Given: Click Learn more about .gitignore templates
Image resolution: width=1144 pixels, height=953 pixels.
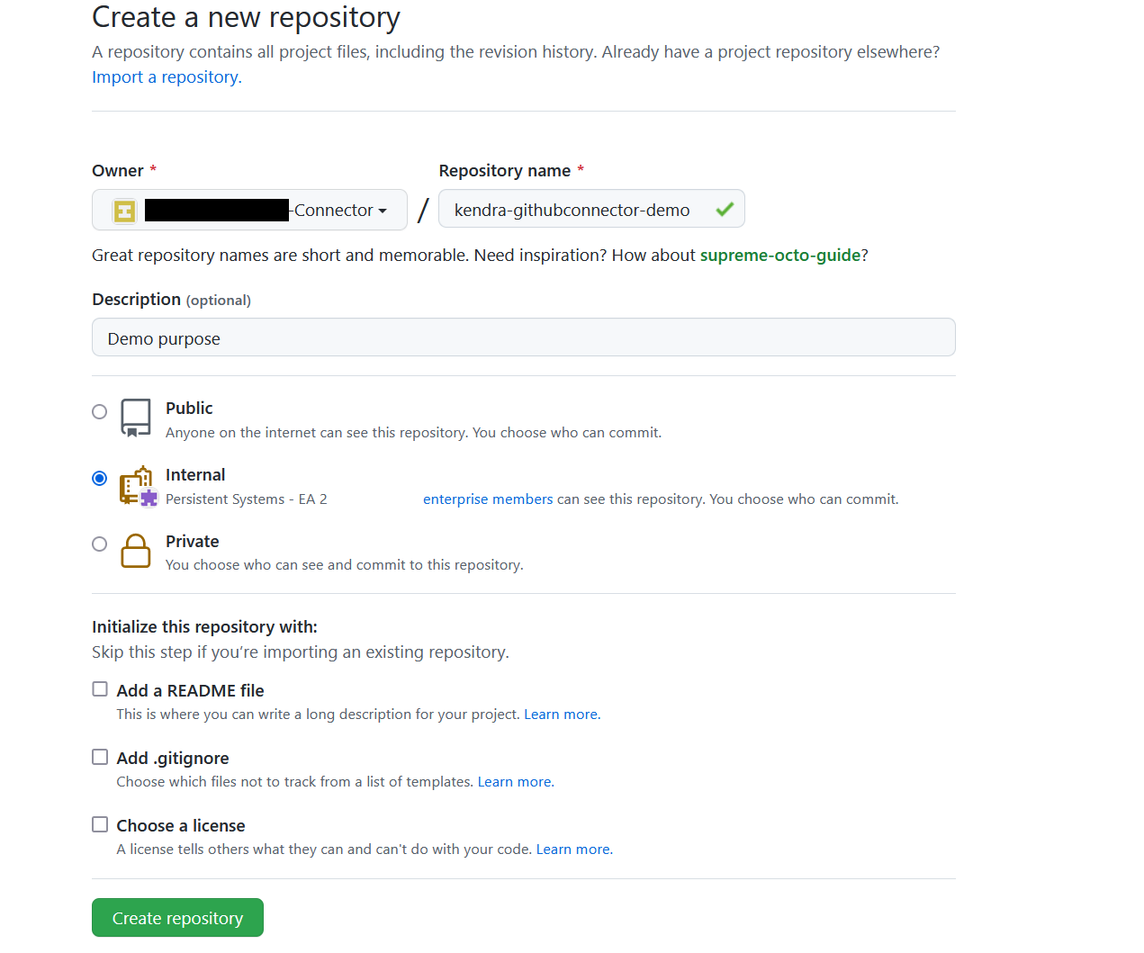Looking at the screenshot, I should click(515, 782).
